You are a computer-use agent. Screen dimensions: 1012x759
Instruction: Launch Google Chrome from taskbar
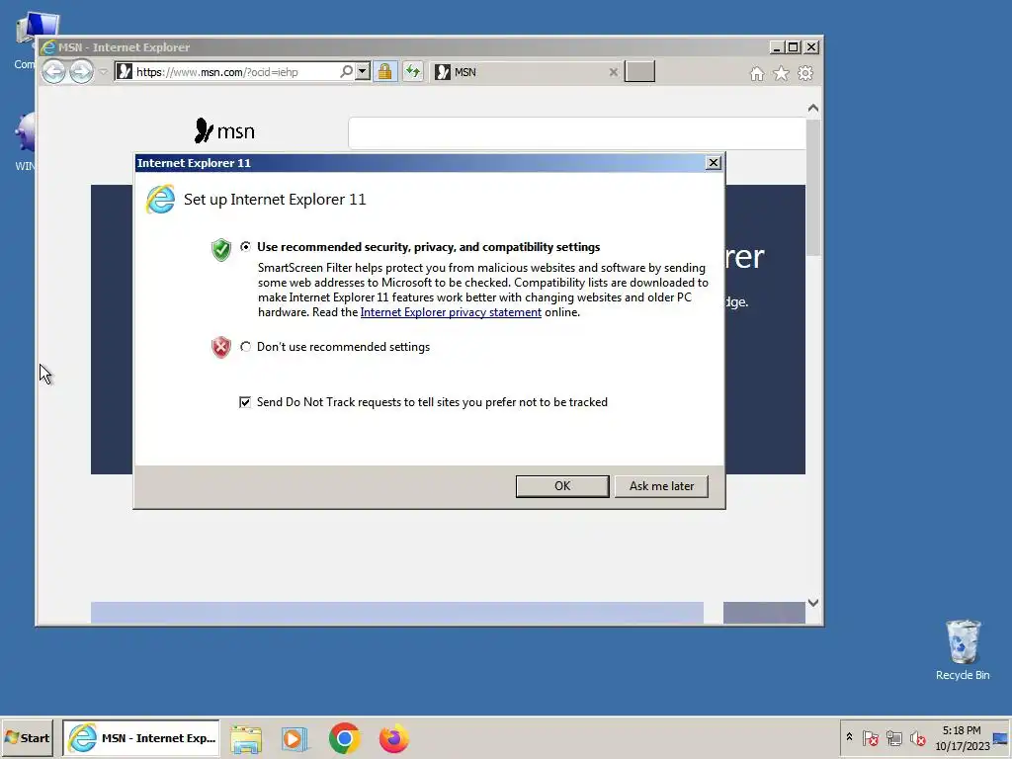tap(344, 738)
